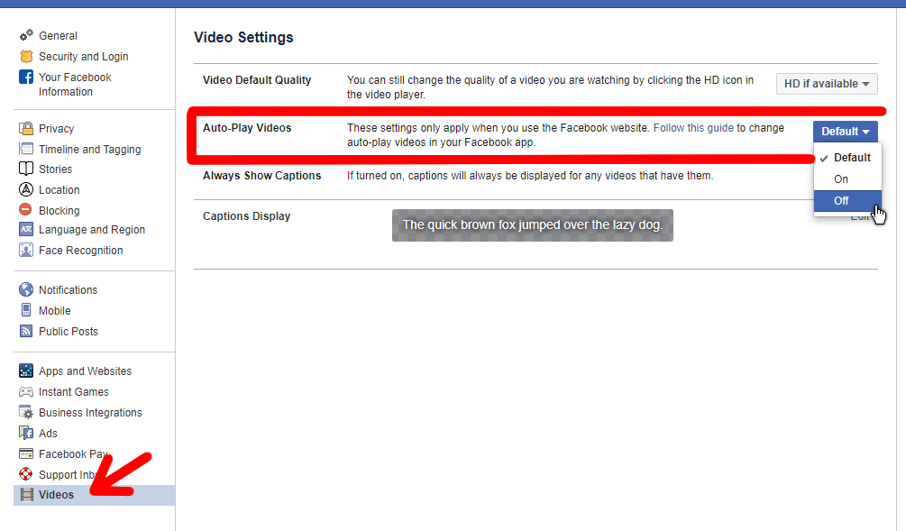
Task: Open the Location settings
Action: pos(59,190)
